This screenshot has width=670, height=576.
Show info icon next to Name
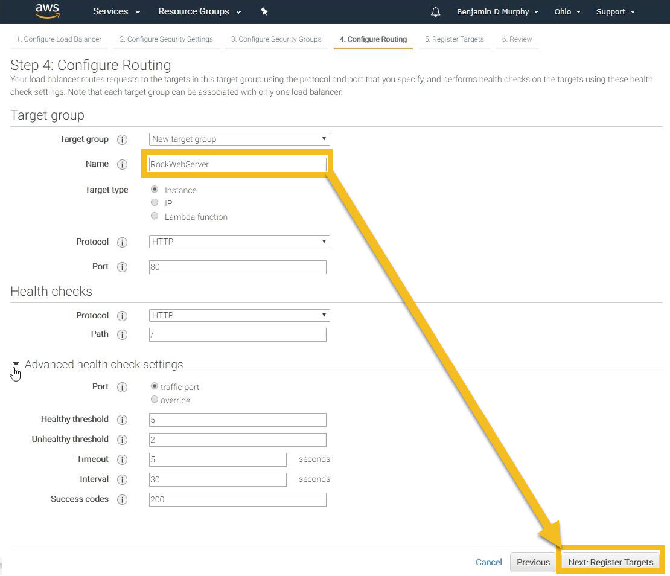coord(122,164)
